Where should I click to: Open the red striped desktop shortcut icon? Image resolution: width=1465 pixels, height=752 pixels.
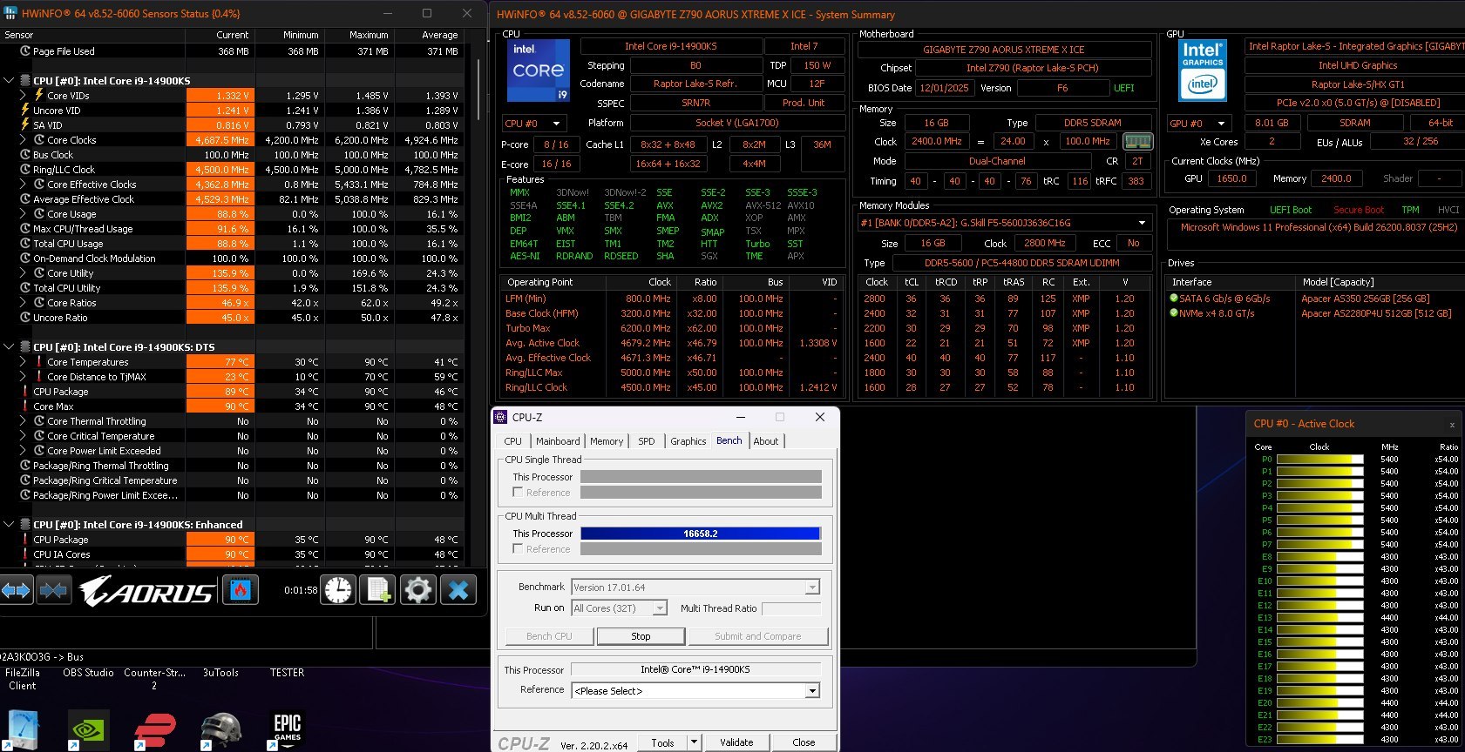pos(155,731)
